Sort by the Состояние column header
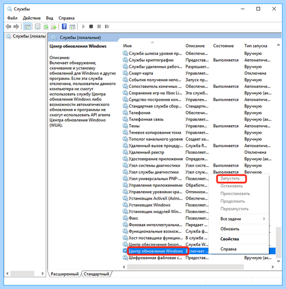 click(223, 46)
